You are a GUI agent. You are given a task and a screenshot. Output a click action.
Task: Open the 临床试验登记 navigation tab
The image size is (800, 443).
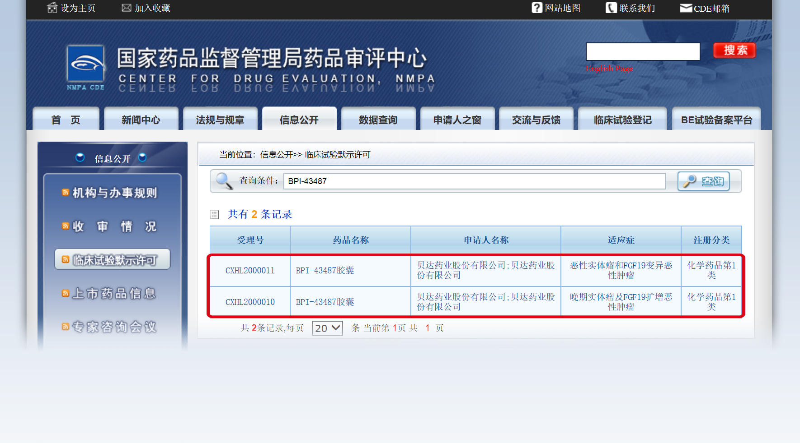(622, 119)
